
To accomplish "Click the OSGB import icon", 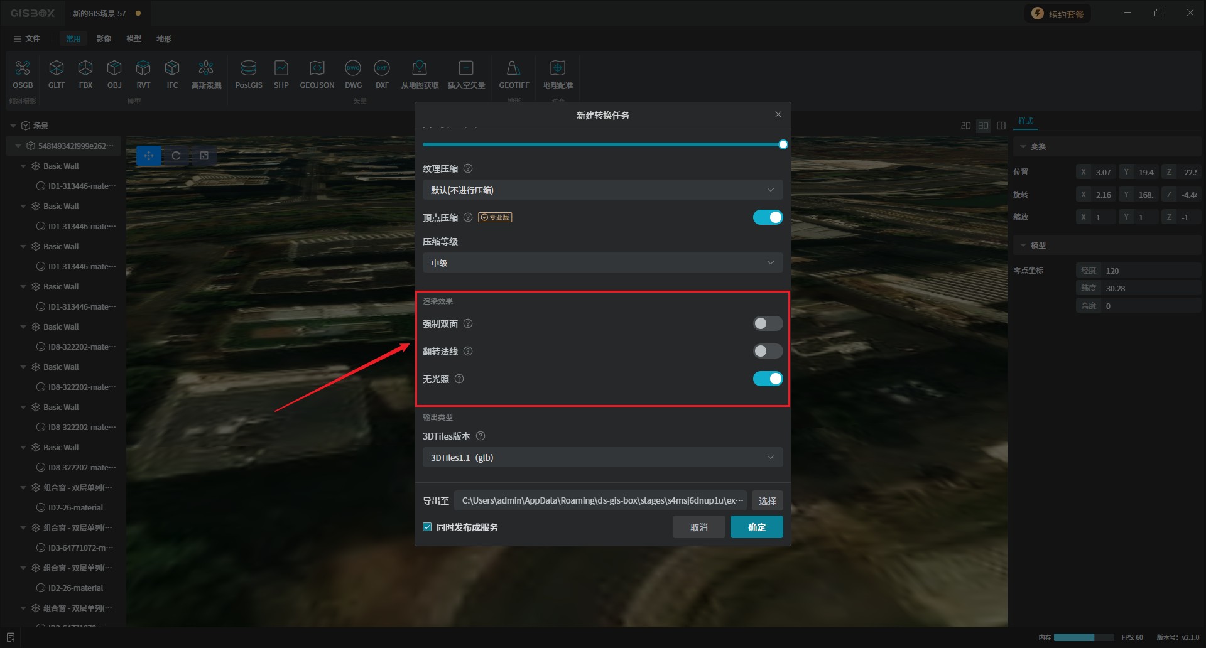I will point(23,68).
